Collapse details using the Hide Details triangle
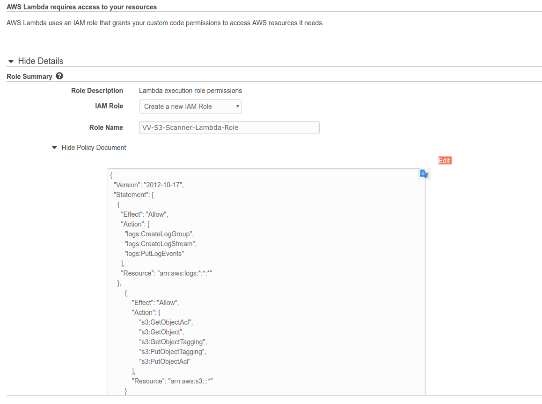This screenshot has width=542, height=404. (11, 62)
